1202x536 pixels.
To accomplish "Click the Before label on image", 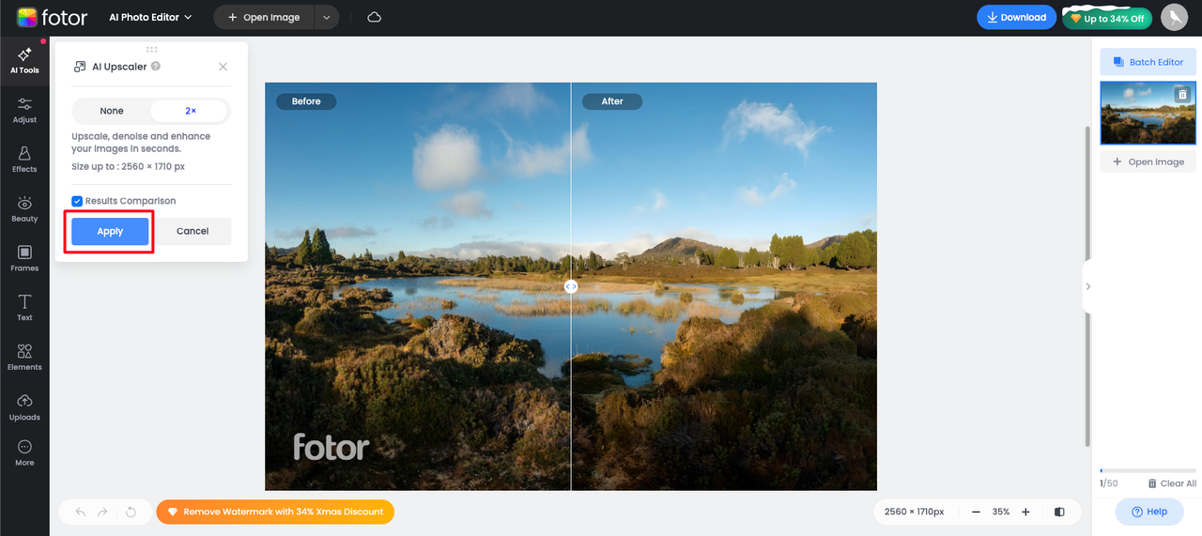I will pyautogui.click(x=306, y=101).
